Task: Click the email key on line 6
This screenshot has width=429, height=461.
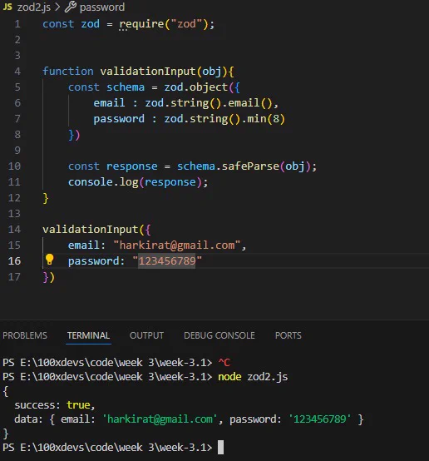Action: coord(109,103)
